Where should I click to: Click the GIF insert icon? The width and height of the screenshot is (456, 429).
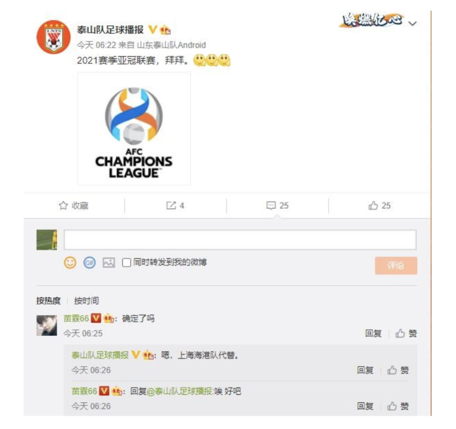89,263
